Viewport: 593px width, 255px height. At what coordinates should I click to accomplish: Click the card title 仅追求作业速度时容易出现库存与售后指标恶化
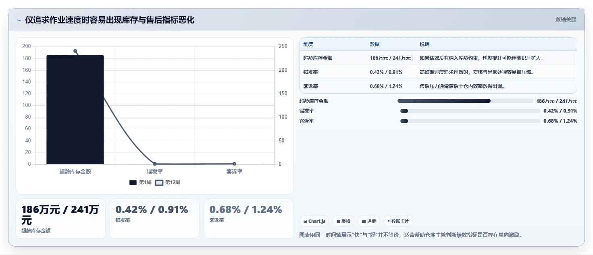(x=110, y=20)
